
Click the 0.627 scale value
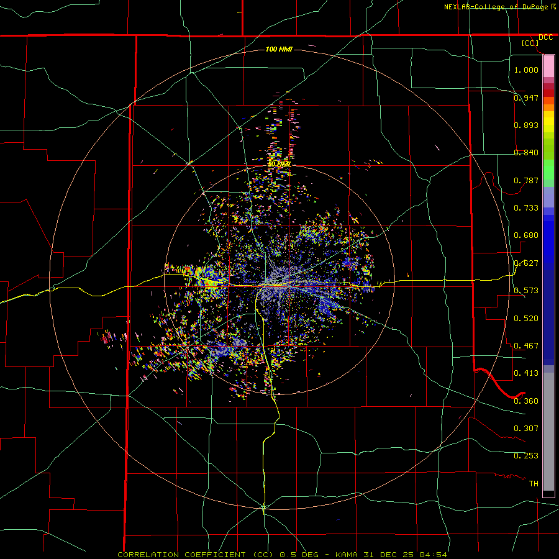pyautogui.click(x=526, y=263)
